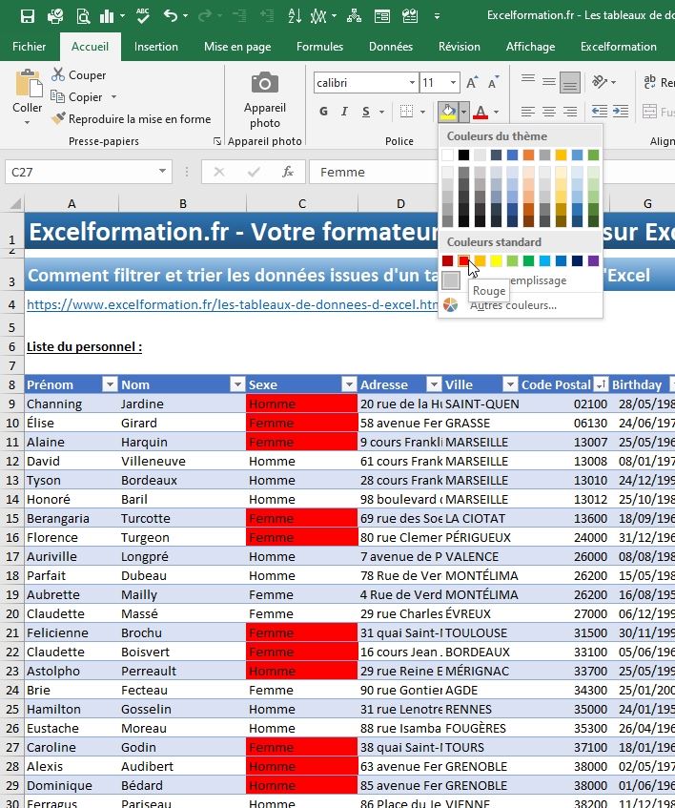This screenshot has height=808, width=675.
Task: Undo the last action
Action: (x=171, y=16)
